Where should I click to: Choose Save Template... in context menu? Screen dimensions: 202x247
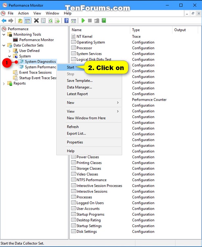pos(89,81)
